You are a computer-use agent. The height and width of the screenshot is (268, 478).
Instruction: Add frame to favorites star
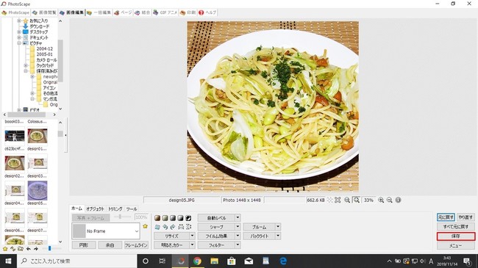(x=145, y=226)
